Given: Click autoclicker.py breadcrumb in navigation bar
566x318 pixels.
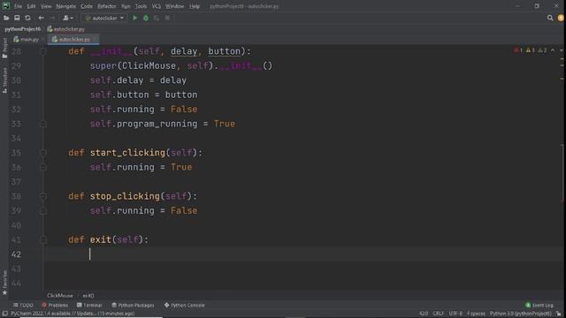Looking at the screenshot, I should coord(66,29).
